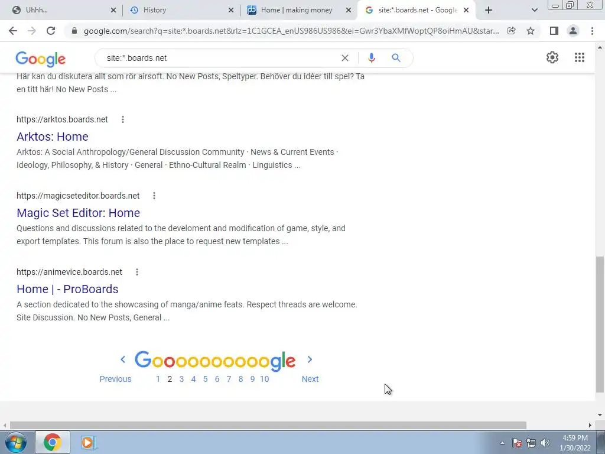This screenshot has width=605, height=454.
Task: Click the Next page link
Action: click(x=310, y=379)
